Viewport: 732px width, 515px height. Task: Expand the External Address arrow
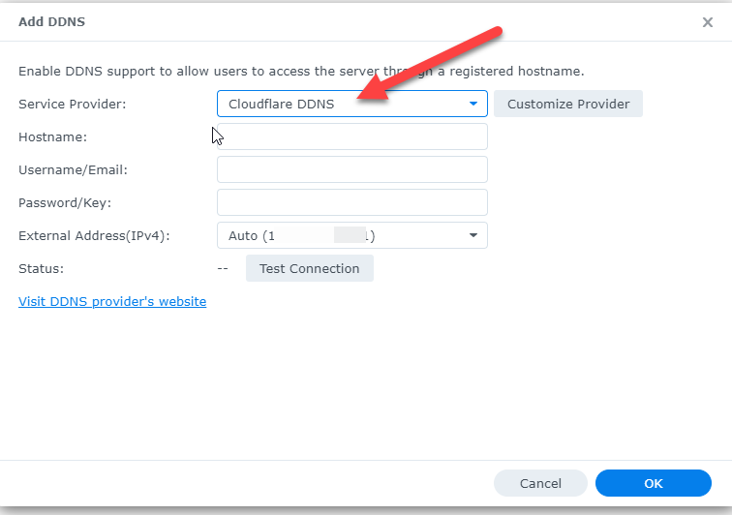point(473,235)
